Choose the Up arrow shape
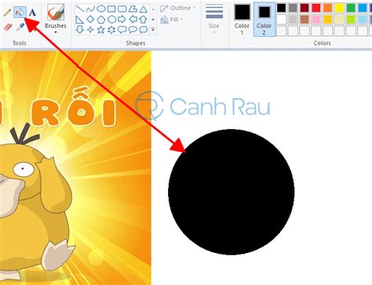This screenshot has width=372, height=285. coord(143,20)
